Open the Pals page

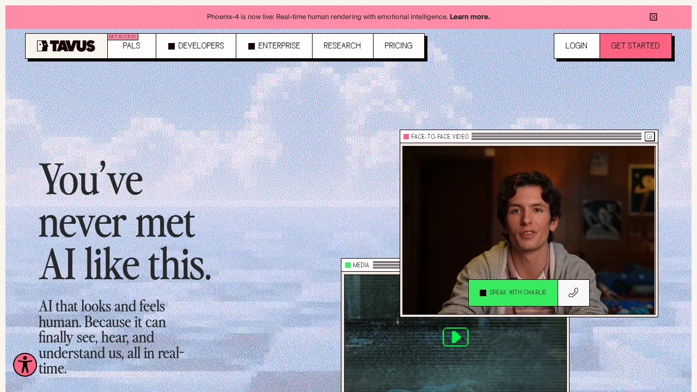pos(131,46)
